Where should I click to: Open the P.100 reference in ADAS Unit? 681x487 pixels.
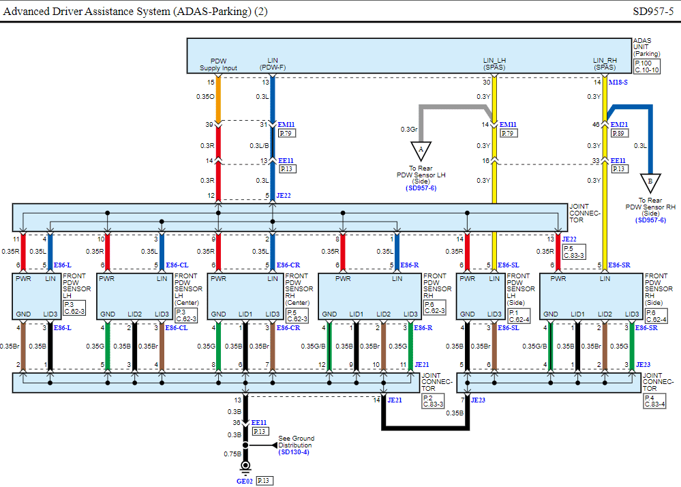click(x=643, y=63)
